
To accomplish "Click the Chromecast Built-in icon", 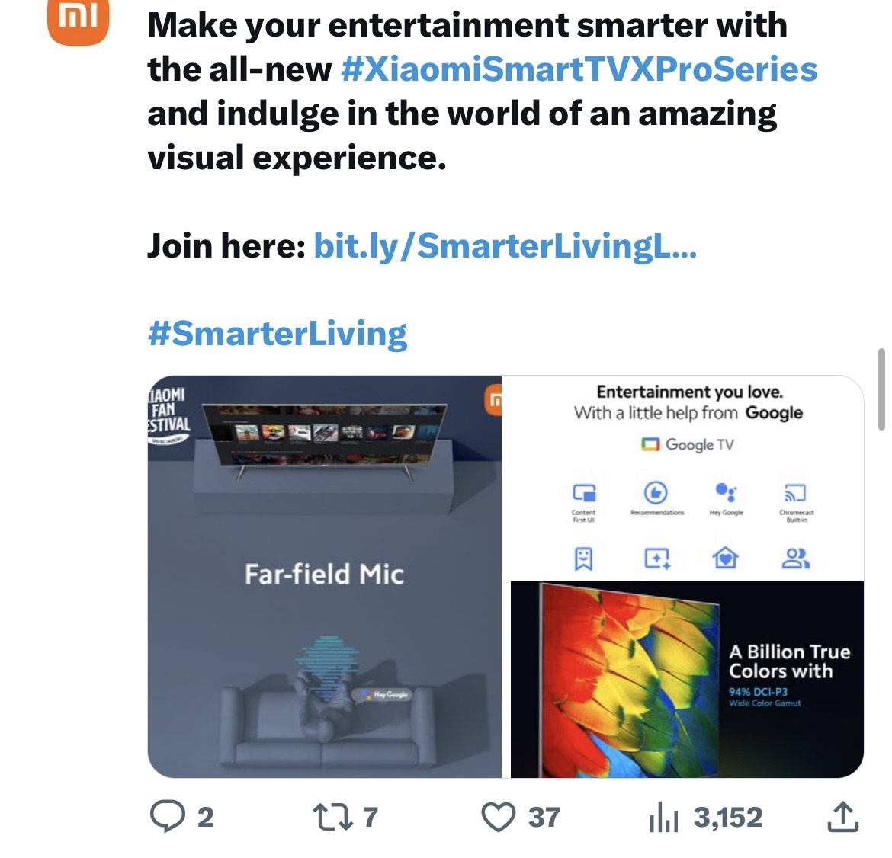I will (796, 493).
